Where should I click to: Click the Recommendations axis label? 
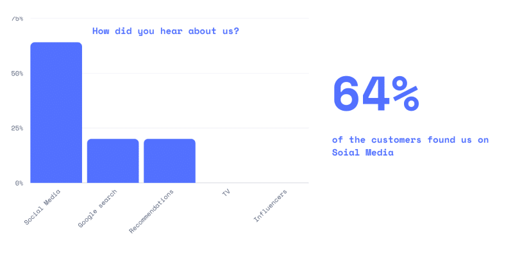point(151,211)
